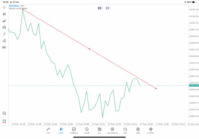Open the functions f icon

click(x=4, y=34)
